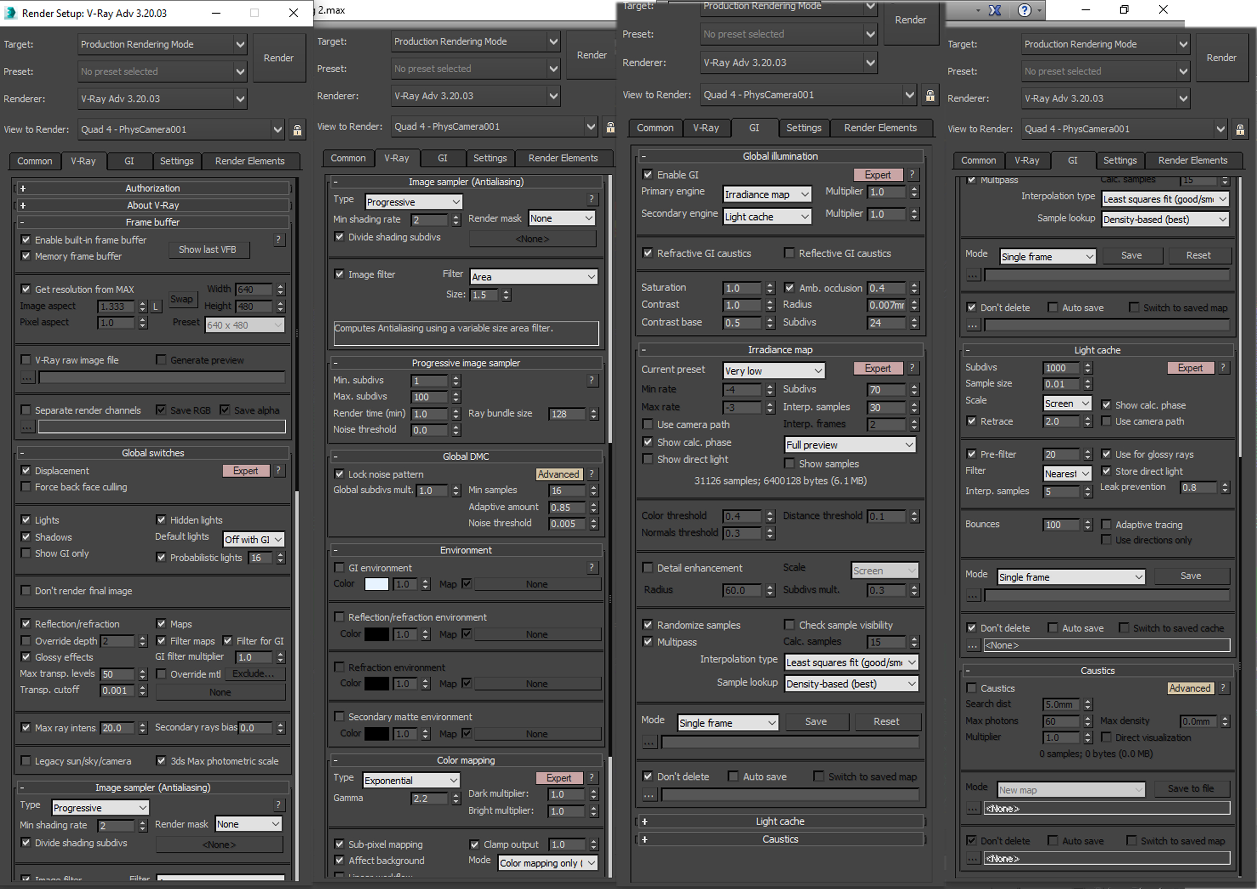Screen dimensions: 1257x889
Task: Open Default lights Off with GI dropdown
Action: click(x=253, y=539)
